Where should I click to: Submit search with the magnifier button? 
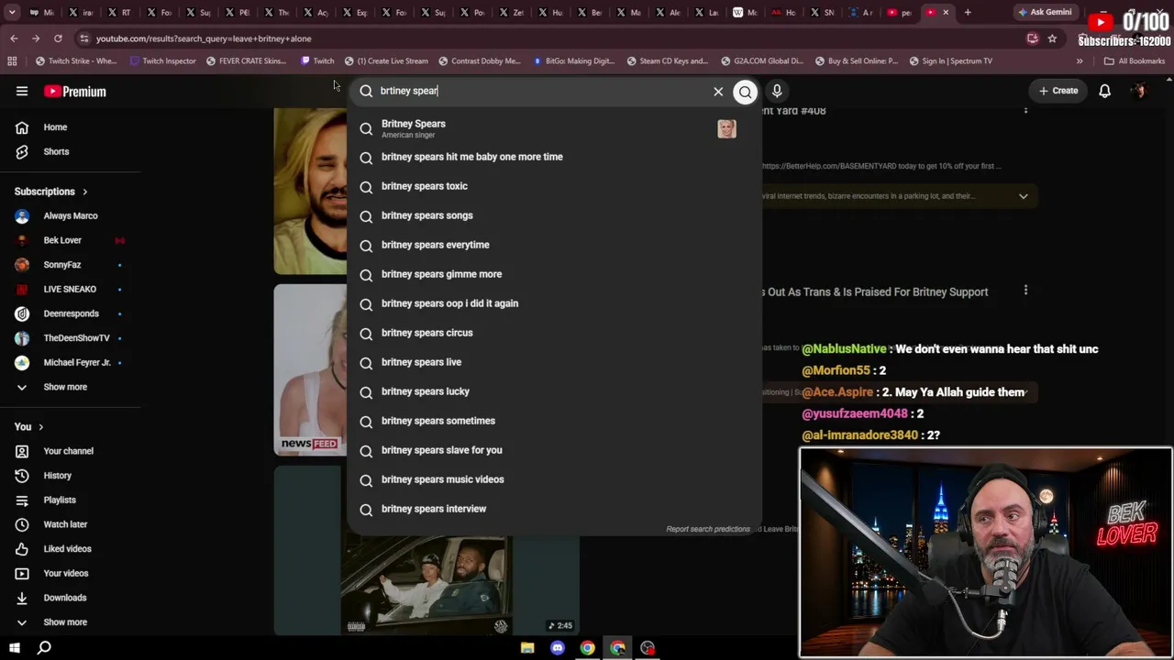745,91
